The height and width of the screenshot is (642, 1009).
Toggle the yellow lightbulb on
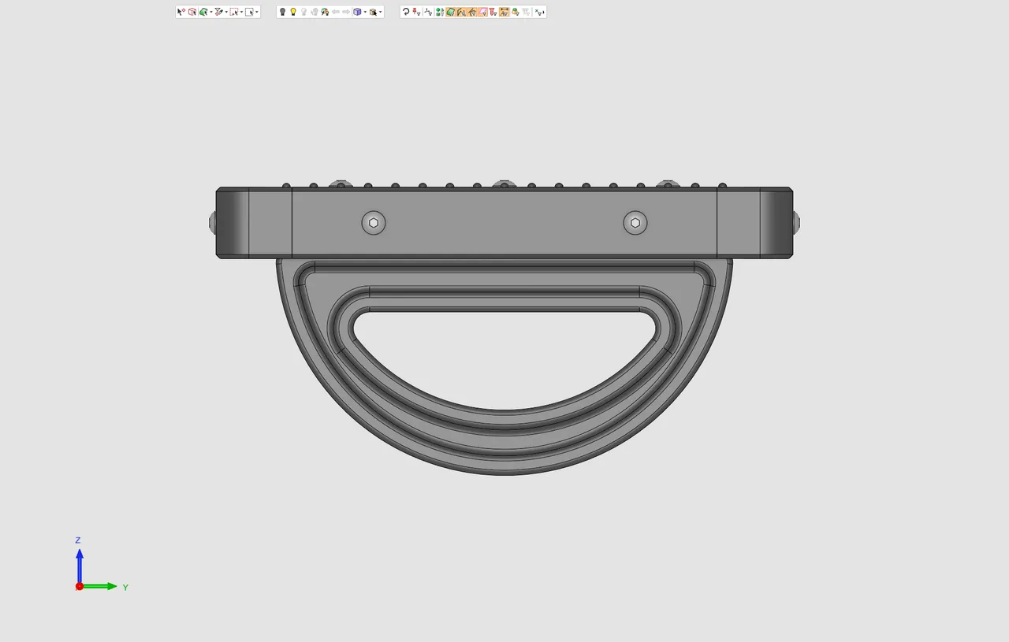click(293, 11)
